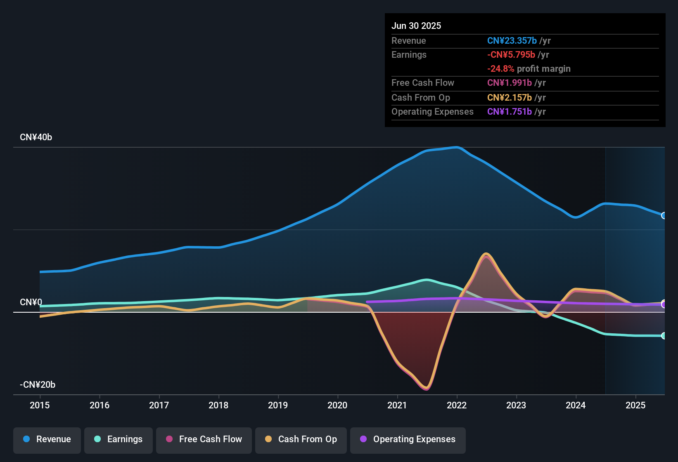Screen dimensions: 678x462
Task: Click the pink Free Cash Flow dot
Action: click(169, 439)
